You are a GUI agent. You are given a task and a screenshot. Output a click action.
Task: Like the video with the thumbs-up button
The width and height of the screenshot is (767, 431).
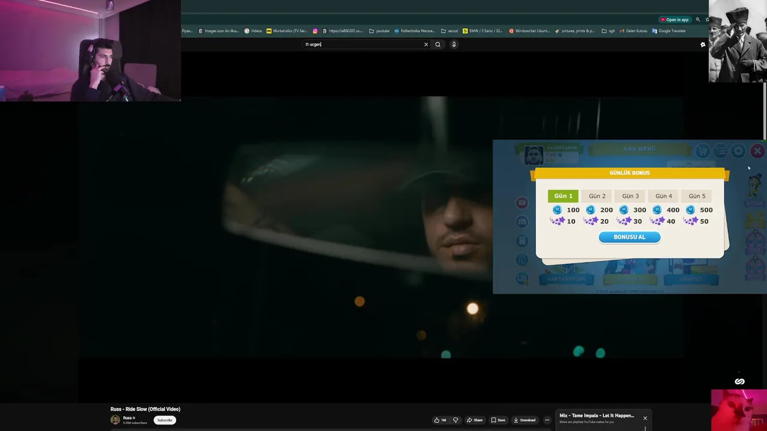(x=440, y=420)
